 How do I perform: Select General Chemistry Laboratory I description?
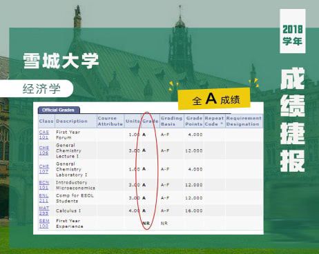[72, 169]
